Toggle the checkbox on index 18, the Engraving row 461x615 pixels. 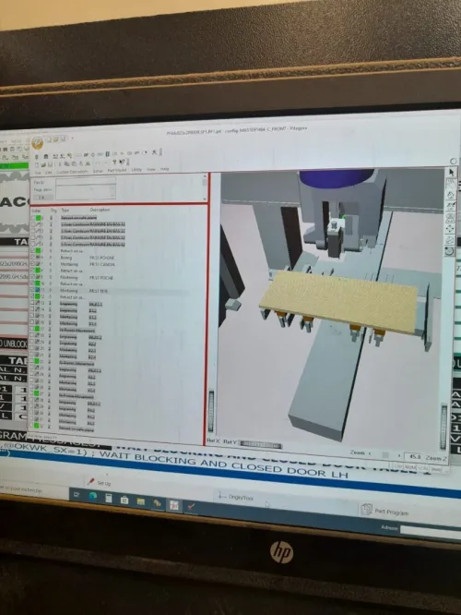click(33, 336)
